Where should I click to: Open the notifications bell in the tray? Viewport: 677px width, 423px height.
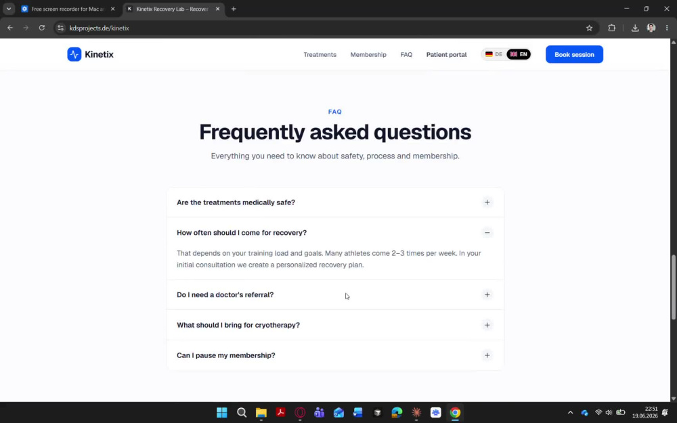pyautogui.click(x=665, y=413)
